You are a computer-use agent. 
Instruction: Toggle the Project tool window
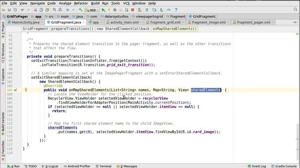coord(3,30)
